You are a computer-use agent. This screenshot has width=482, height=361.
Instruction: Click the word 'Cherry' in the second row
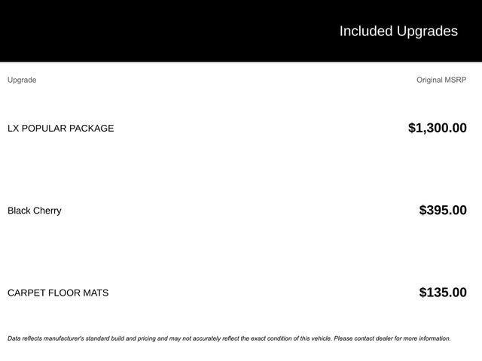[x=47, y=211]
